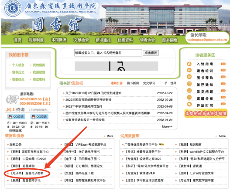Click the 馆藏检索入口 search input field

click(x=108, y=53)
